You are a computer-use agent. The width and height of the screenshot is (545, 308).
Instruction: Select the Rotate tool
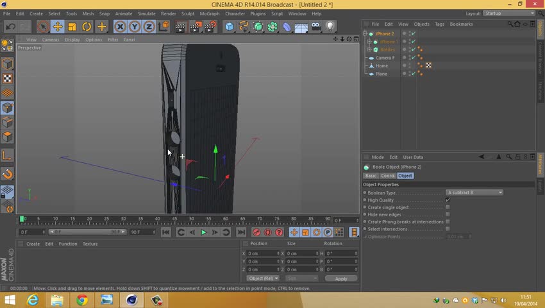coord(87,26)
